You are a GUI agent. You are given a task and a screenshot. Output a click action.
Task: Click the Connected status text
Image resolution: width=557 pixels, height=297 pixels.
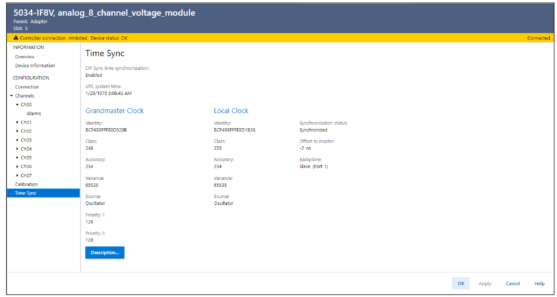pyautogui.click(x=538, y=38)
